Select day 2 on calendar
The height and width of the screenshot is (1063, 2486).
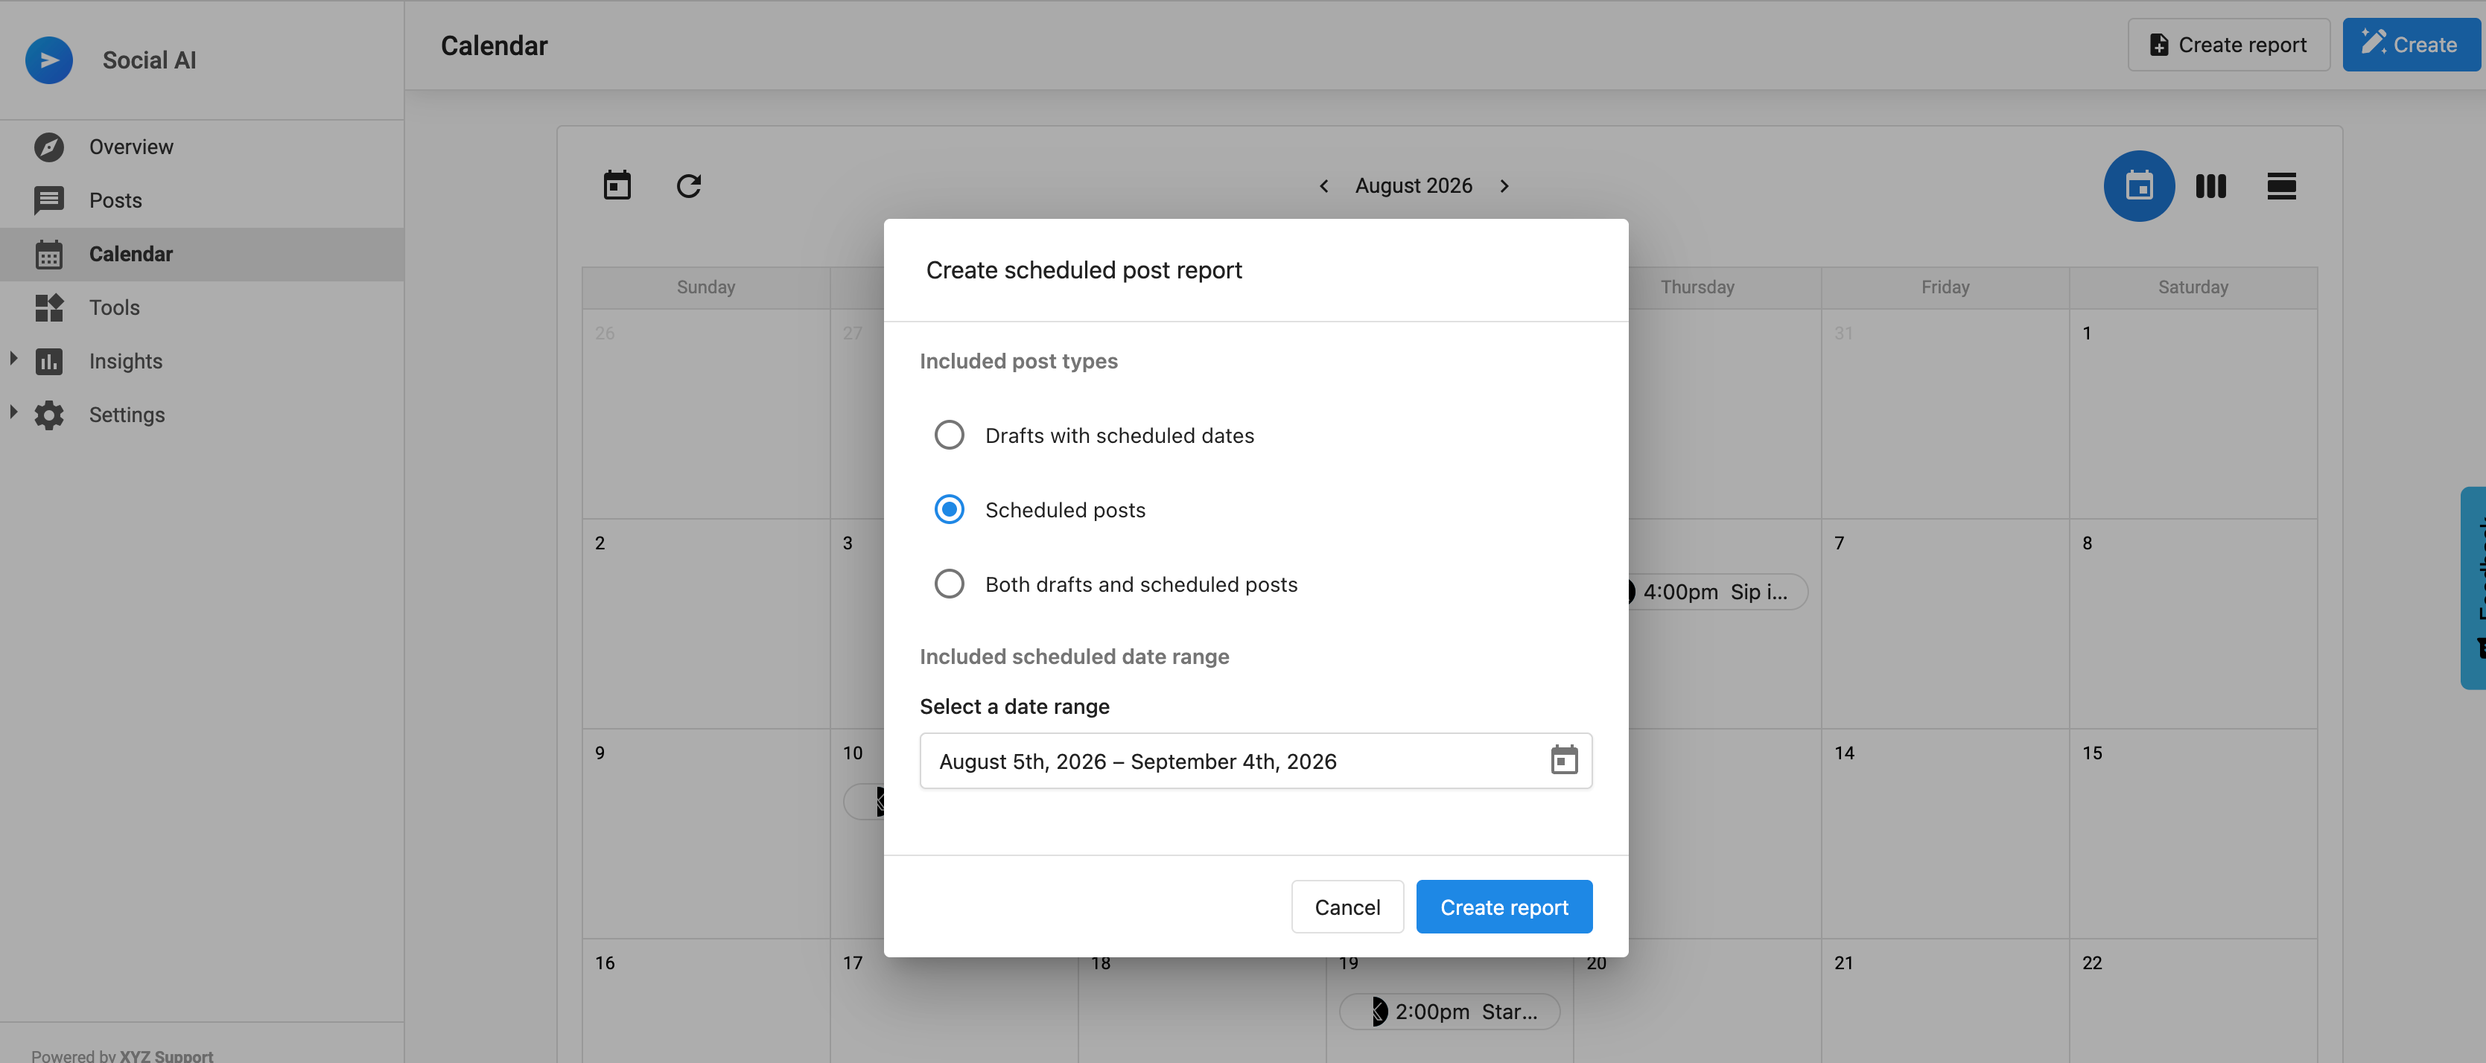click(x=705, y=624)
